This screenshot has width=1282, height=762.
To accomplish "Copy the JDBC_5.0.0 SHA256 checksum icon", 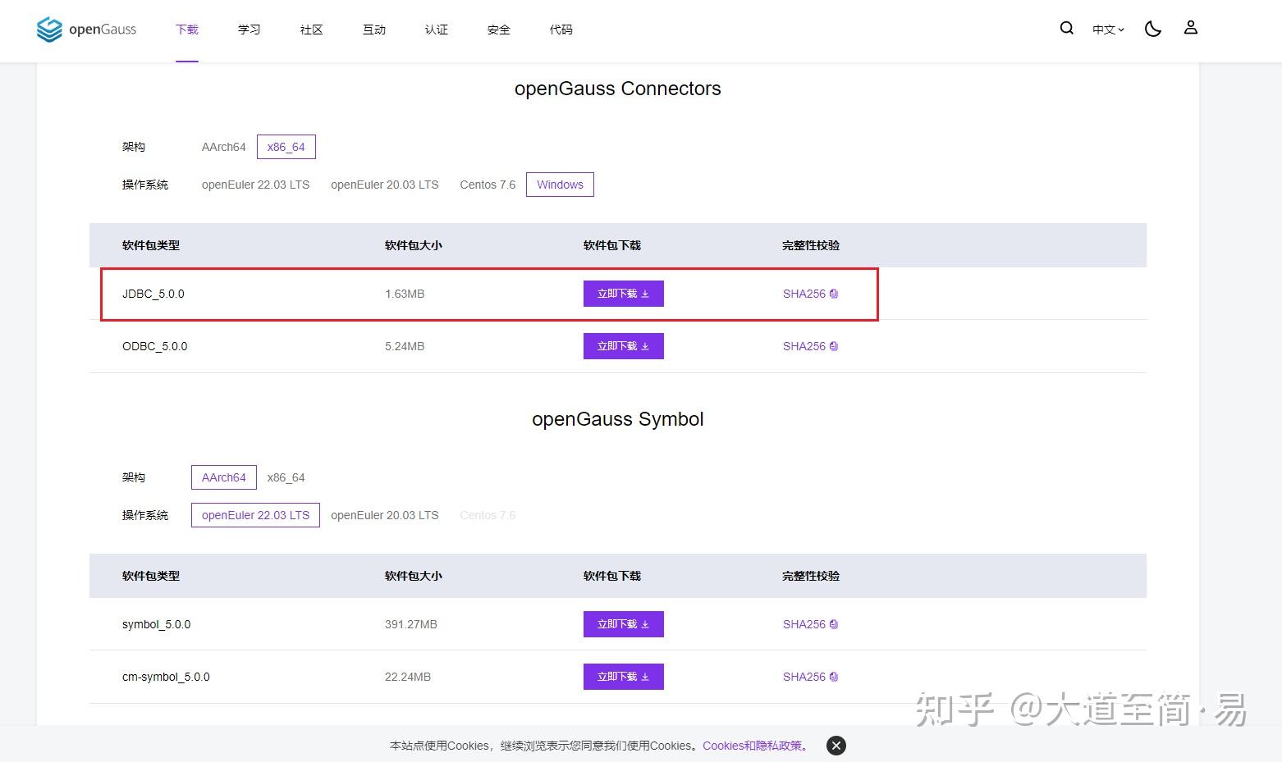I will pyautogui.click(x=834, y=294).
